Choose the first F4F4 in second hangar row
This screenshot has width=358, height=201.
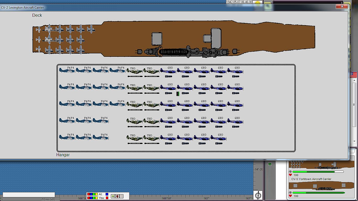(67, 87)
